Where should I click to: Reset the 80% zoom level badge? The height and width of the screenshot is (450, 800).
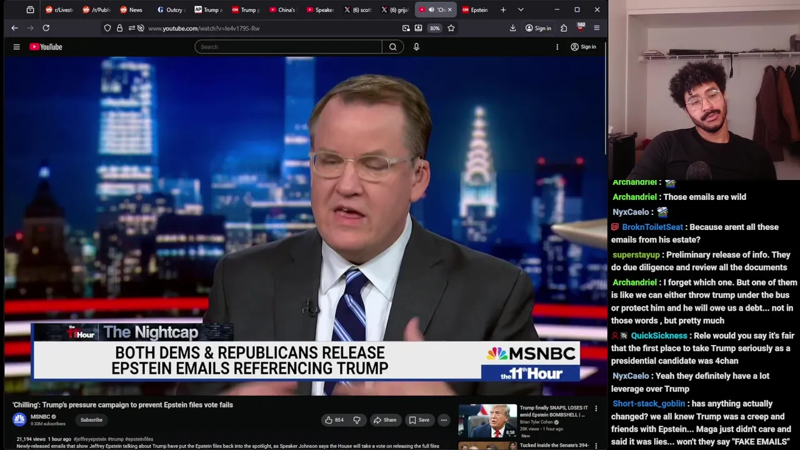[434, 28]
